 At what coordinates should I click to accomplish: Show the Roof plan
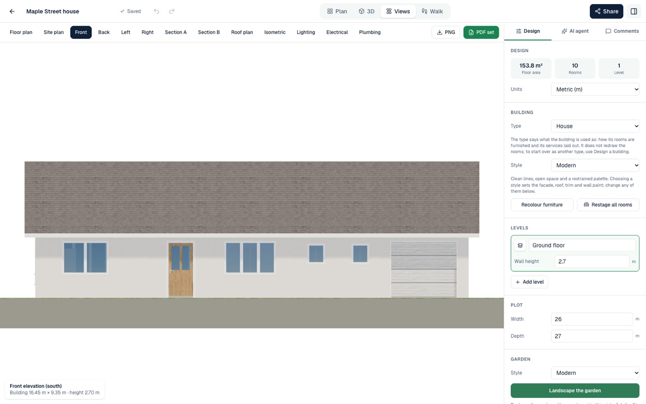[x=242, y=32]
